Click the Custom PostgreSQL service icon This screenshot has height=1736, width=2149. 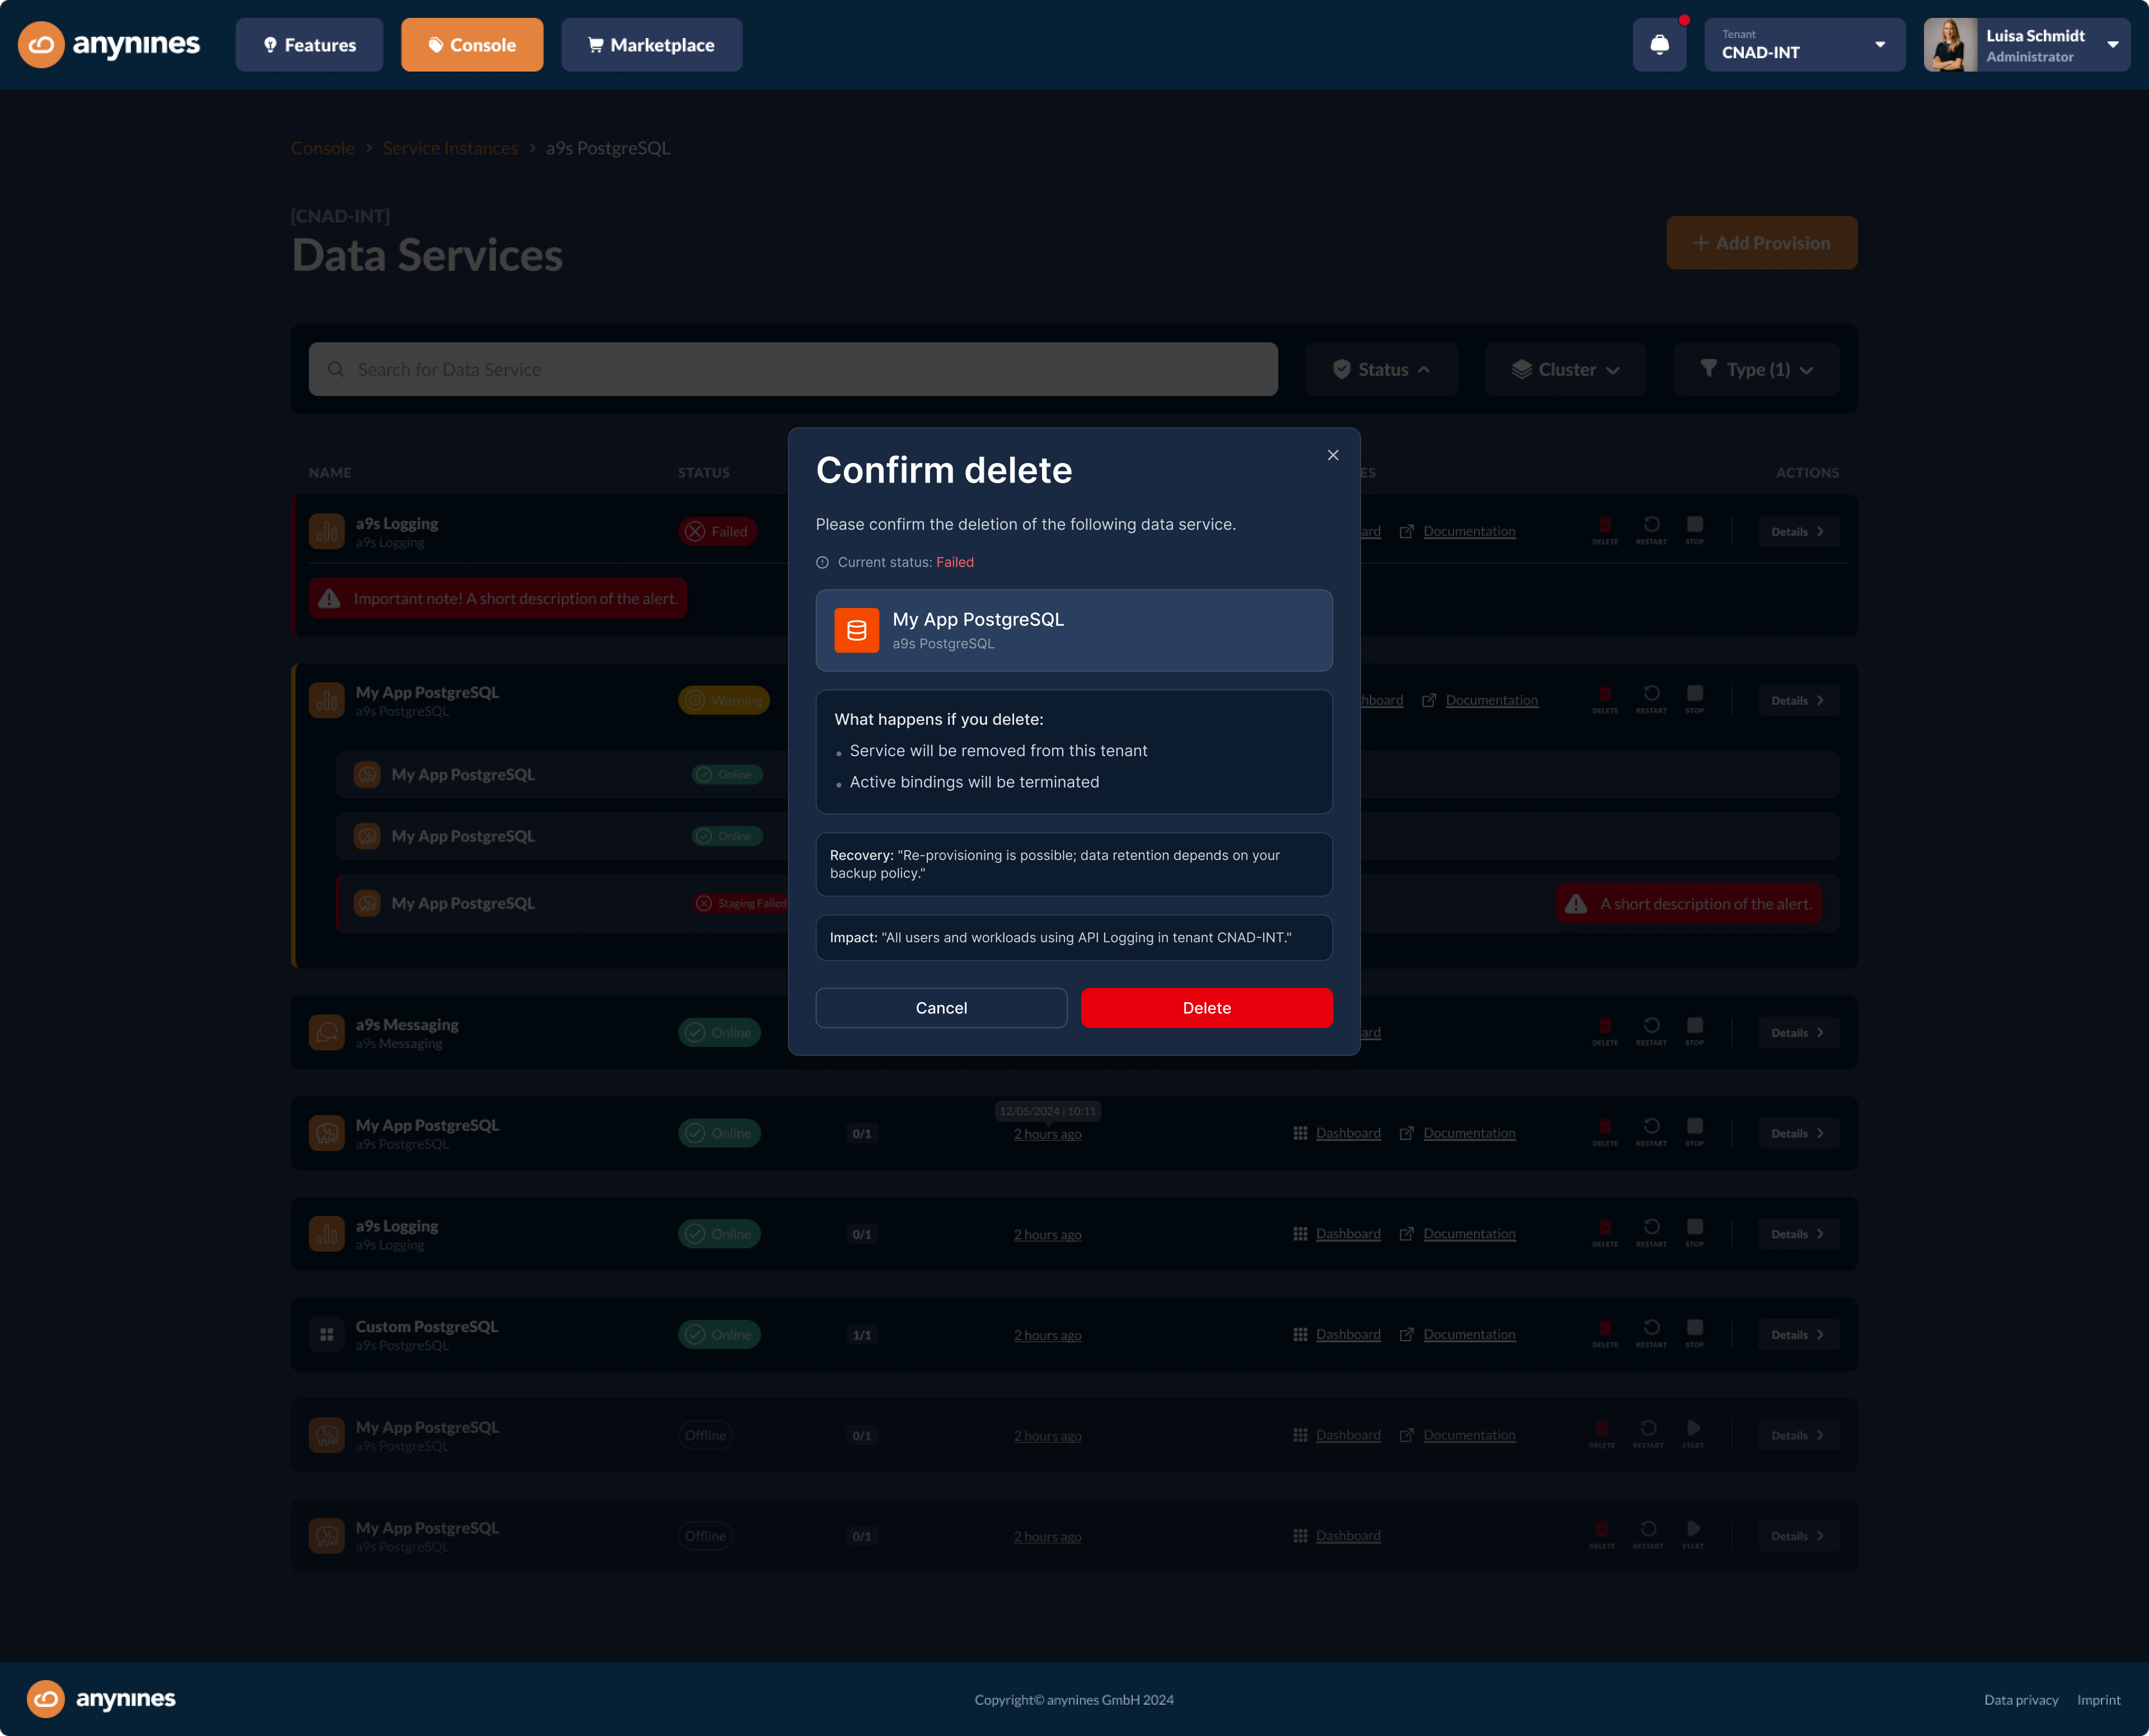click(x=327, y=1334)
